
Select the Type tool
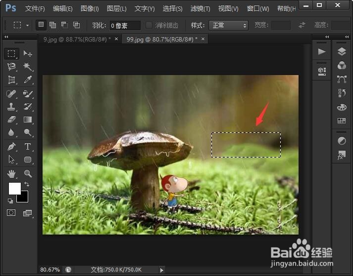[x=28, y=147]
